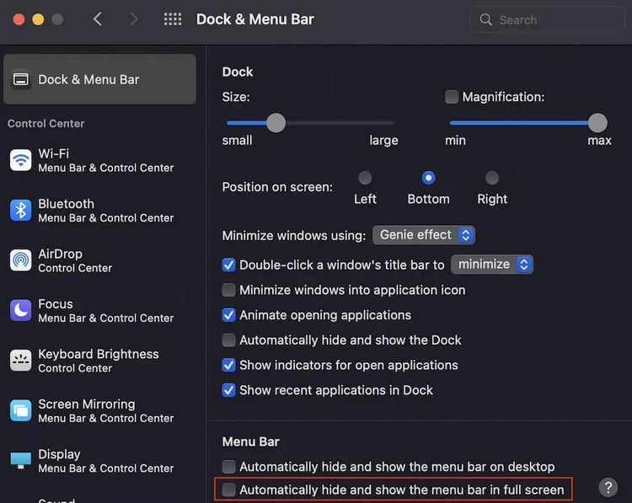Enable auto-hide menu bar in full screen
The image size is (632, 503).
(x=228, y=490)
